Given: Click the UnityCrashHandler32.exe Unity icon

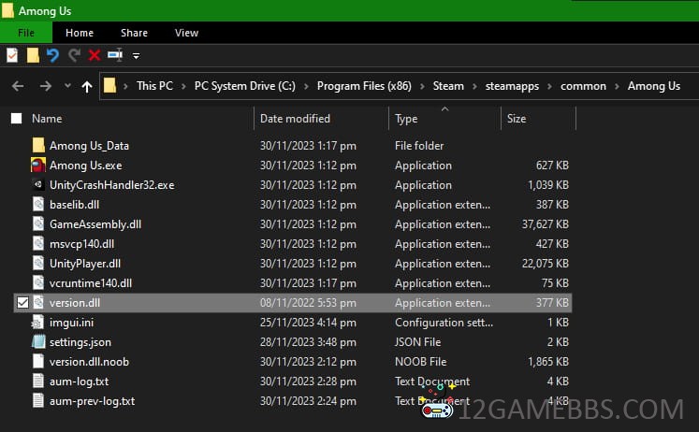Looking at the screenshot, I should (x=38, y=184).
